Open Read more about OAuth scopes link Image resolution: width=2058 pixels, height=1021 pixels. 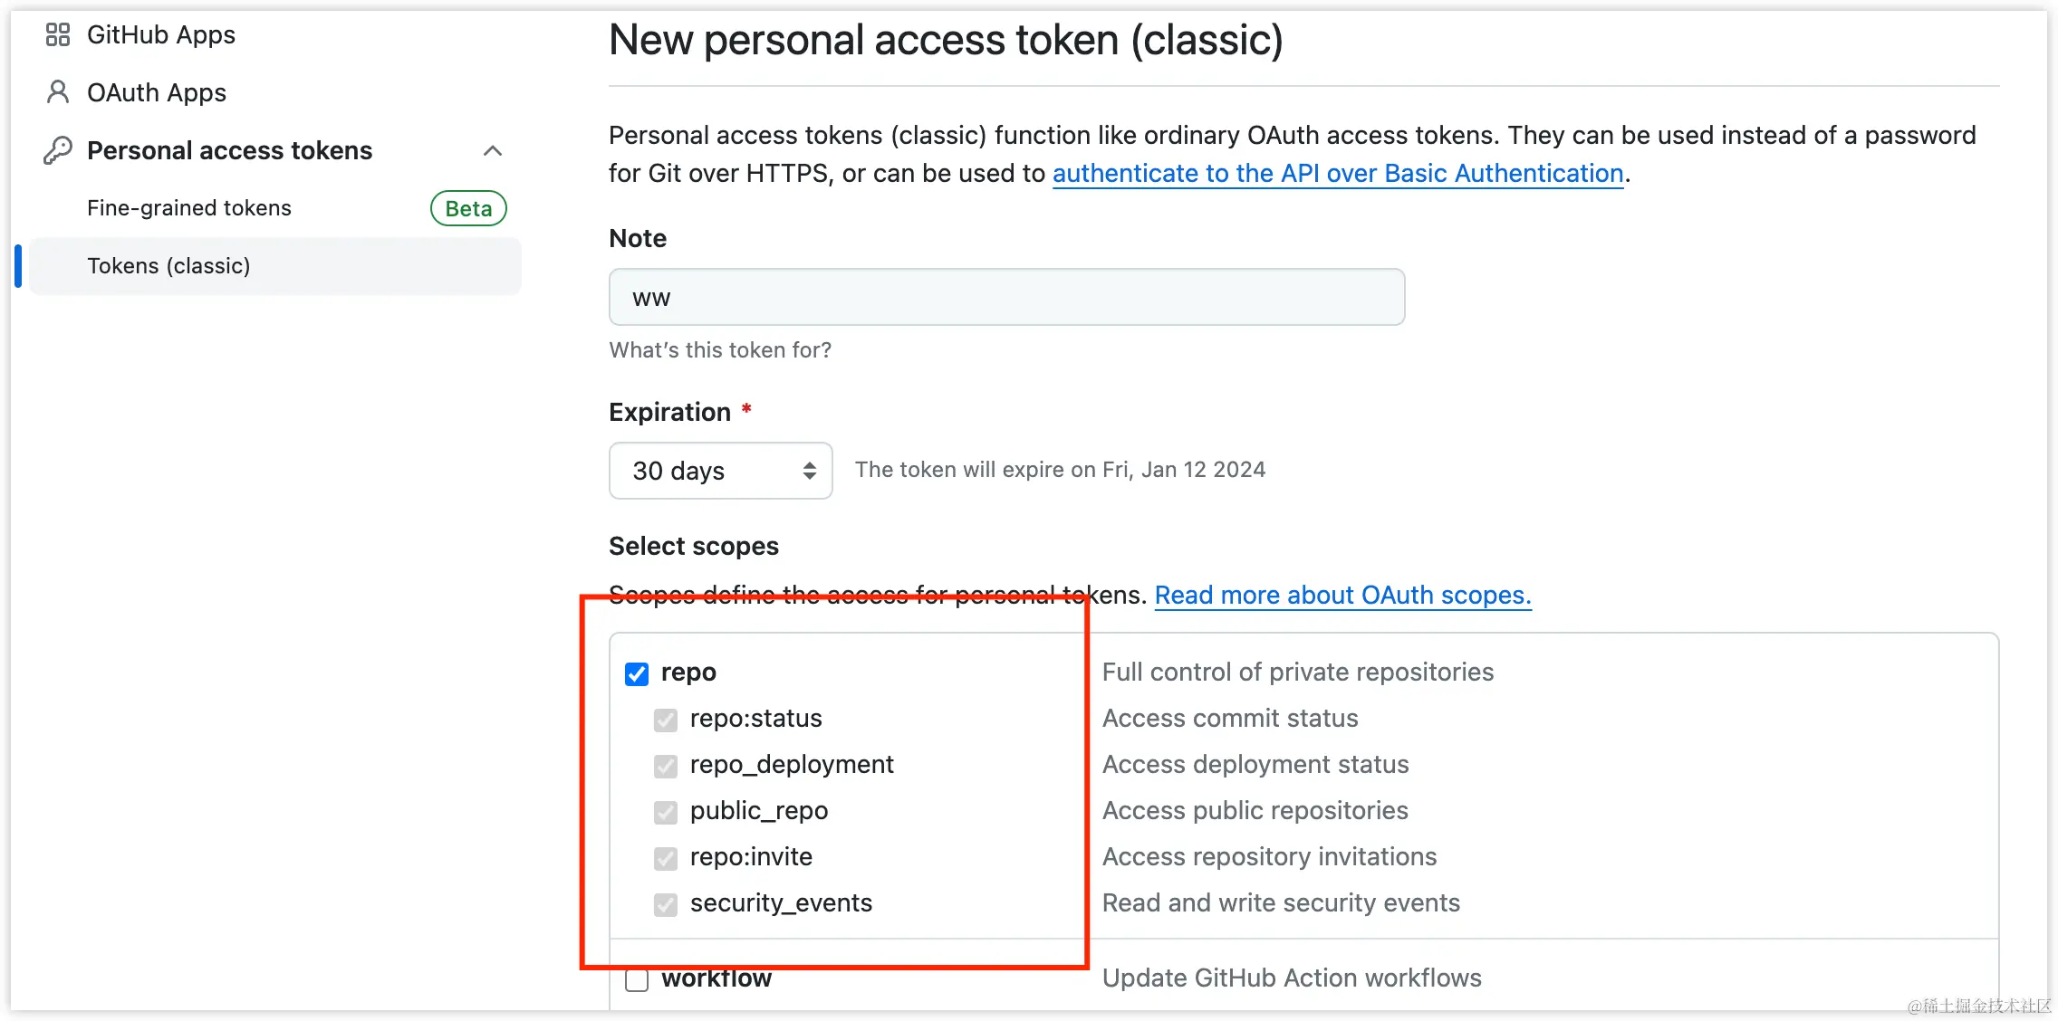pyautogui.click(x=1342, y=595)
